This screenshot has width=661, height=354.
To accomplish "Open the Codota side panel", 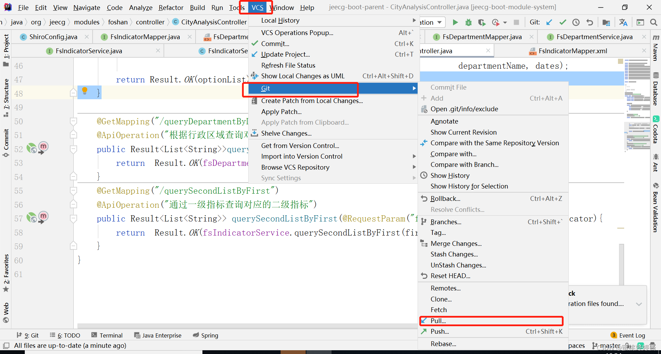I will [656, 130].
